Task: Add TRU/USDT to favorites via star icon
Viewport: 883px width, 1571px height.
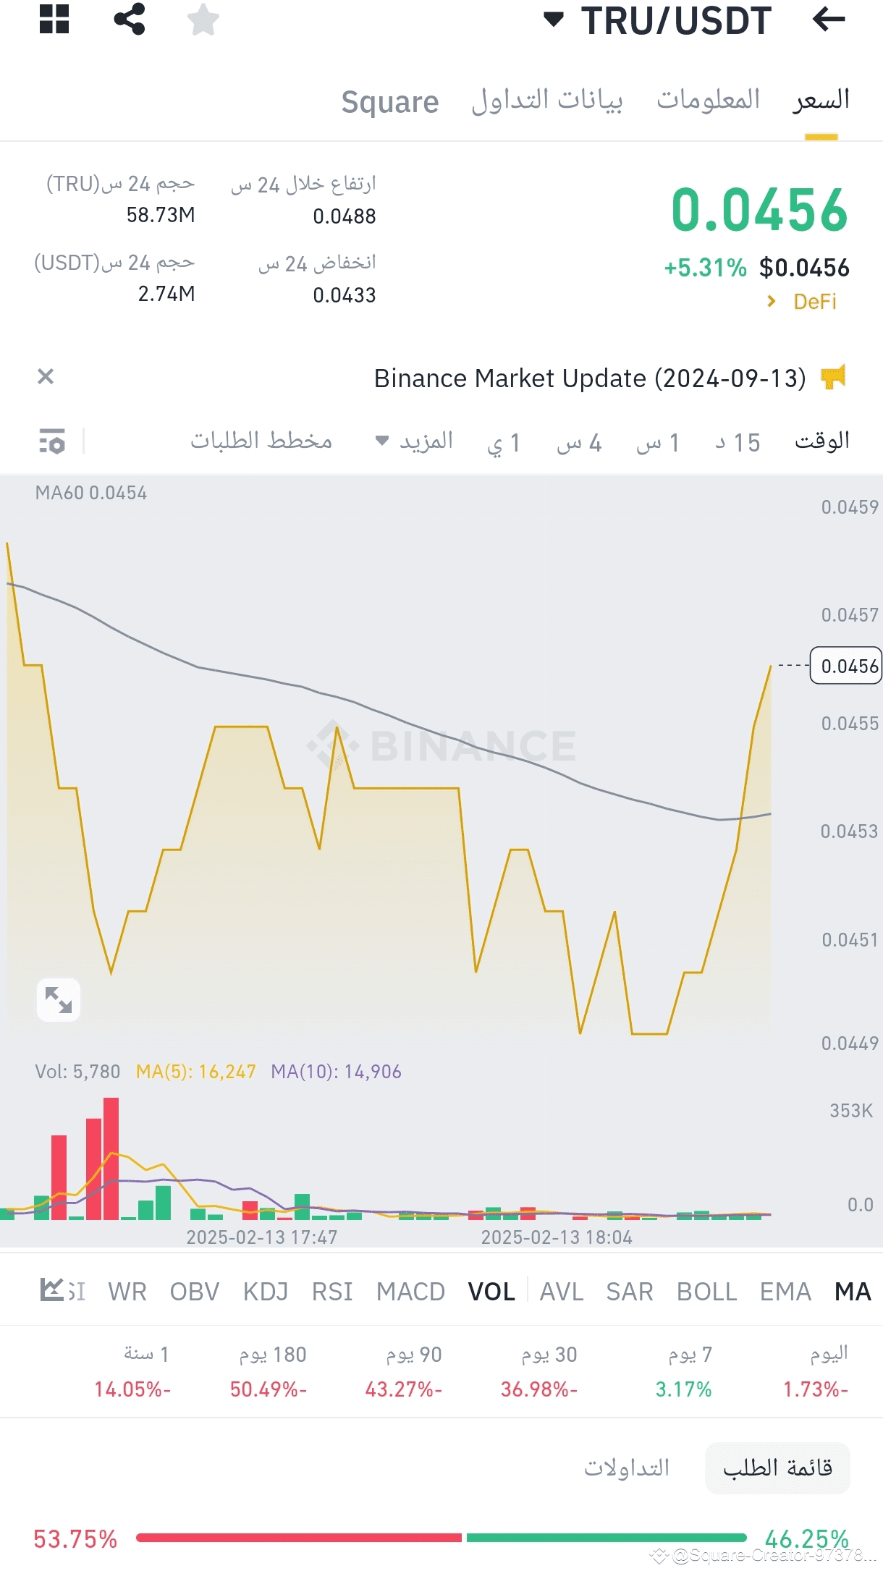Action: tap(203, 20)
